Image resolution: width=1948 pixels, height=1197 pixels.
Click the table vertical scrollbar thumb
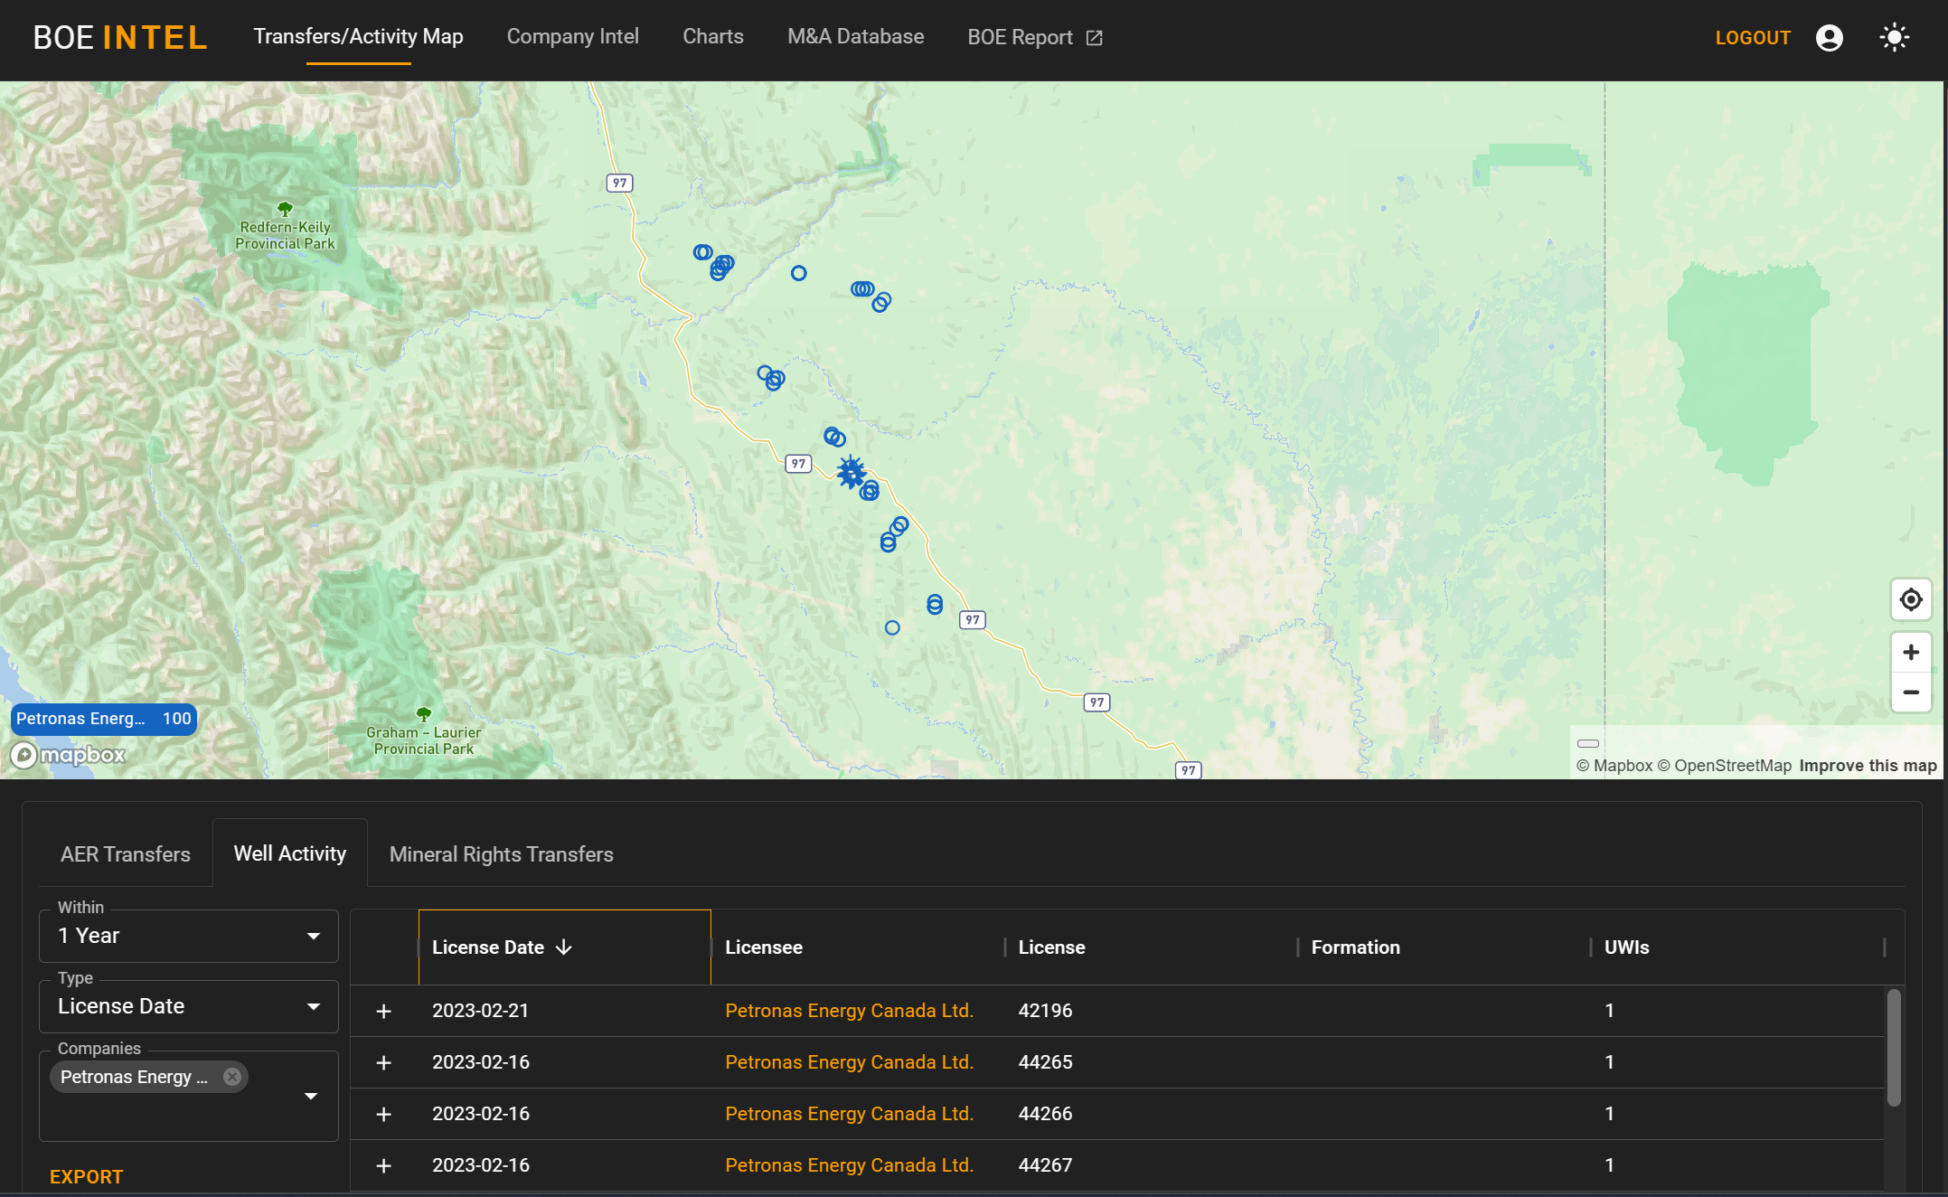point(1894,1048)
